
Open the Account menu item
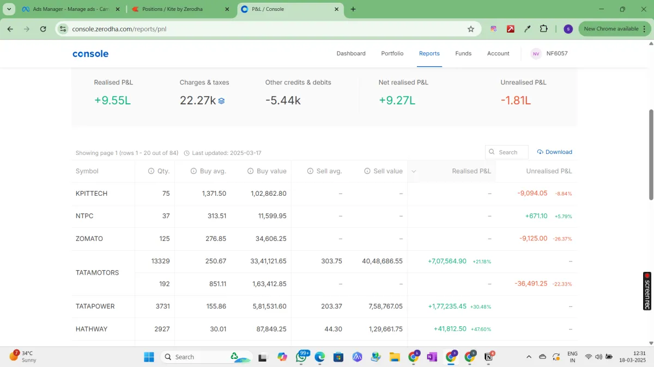click(x=498, y=53)
